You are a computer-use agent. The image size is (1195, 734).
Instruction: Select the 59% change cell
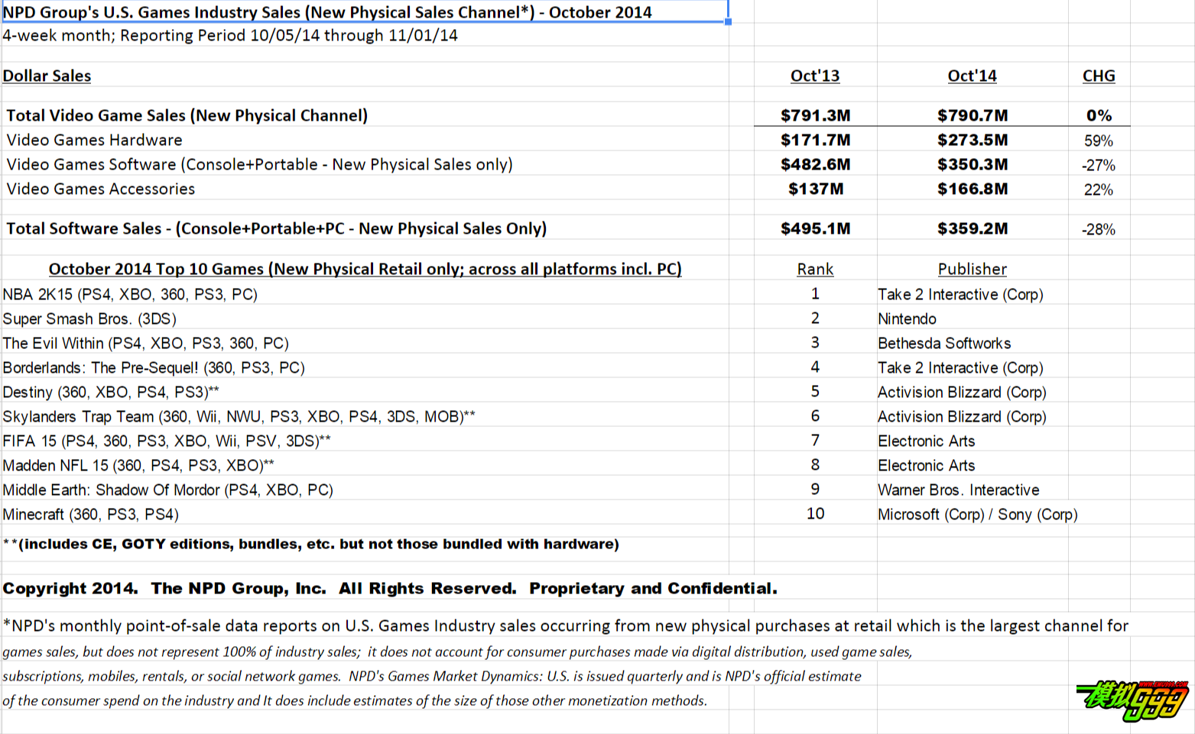(1099, 141)
